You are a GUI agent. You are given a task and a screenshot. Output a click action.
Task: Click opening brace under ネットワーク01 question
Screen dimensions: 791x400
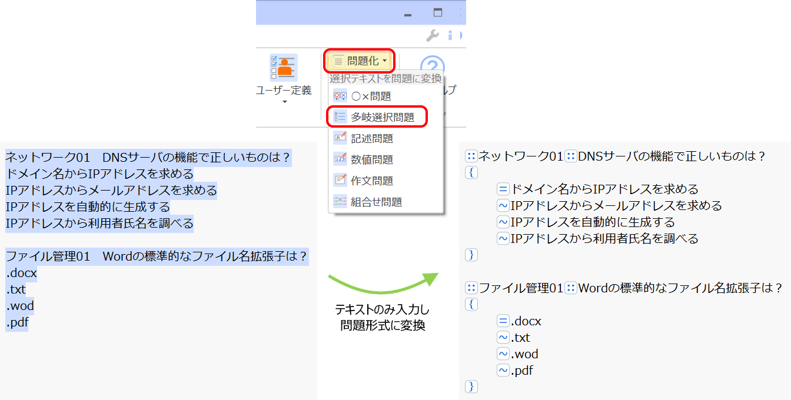[471, 172]
